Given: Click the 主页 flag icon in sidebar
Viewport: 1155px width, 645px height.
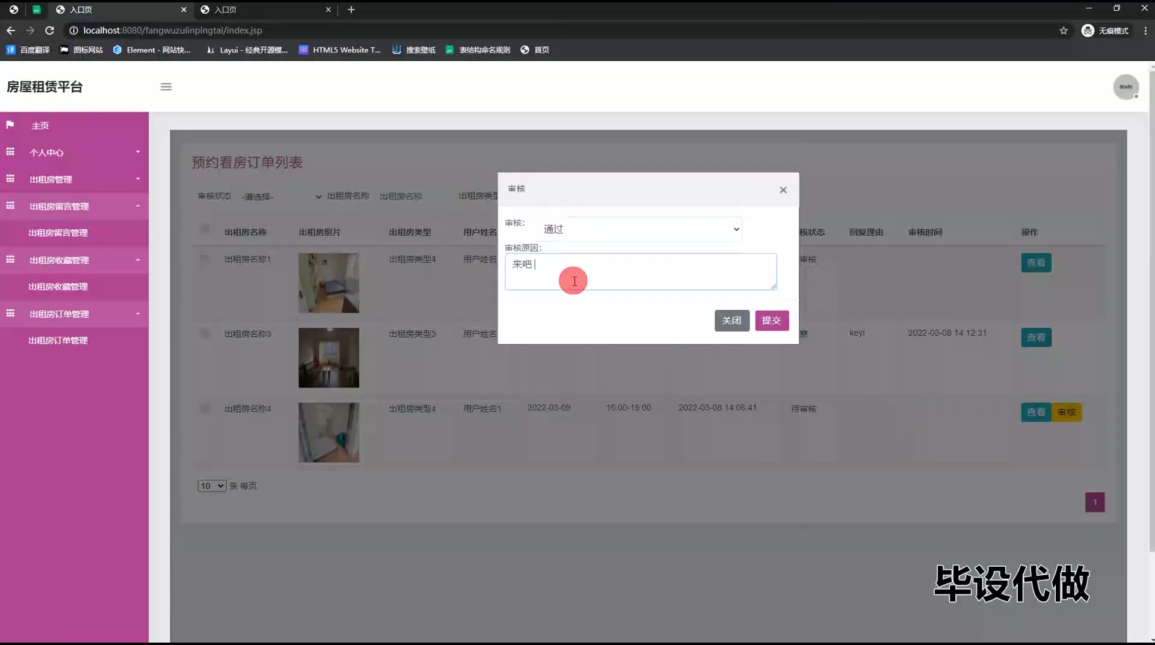Looking at the screenshot, I should click(x=10, y=125).
